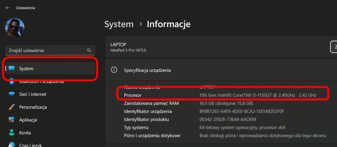Click the magnifier search icon
337x147 pixels.
tap(89, 50)
